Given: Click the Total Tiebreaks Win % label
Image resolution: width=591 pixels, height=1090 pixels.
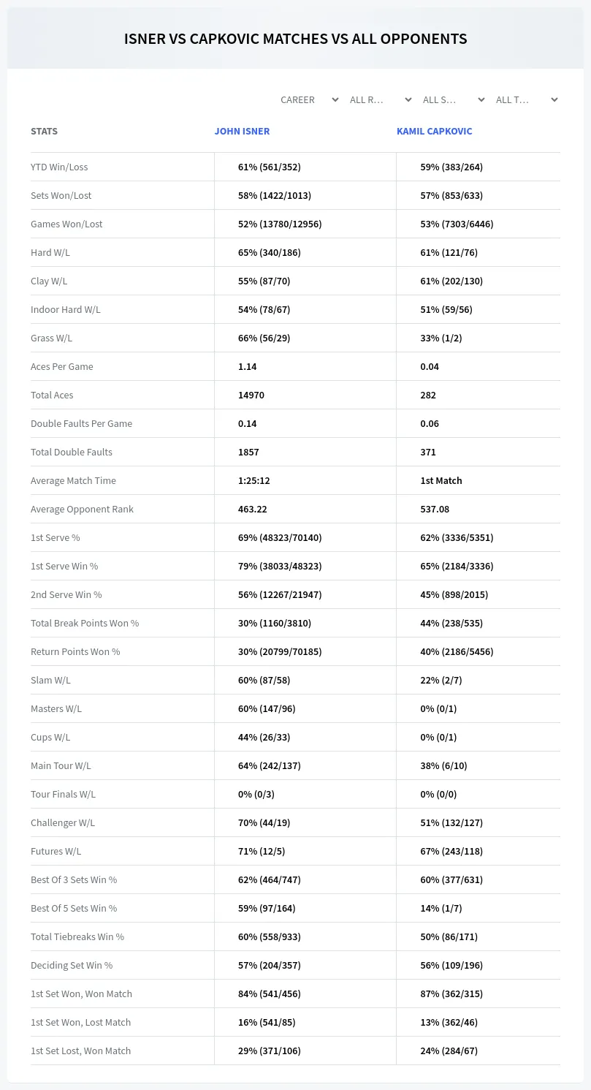Looking at the screenshot, I should coord(77,936).
